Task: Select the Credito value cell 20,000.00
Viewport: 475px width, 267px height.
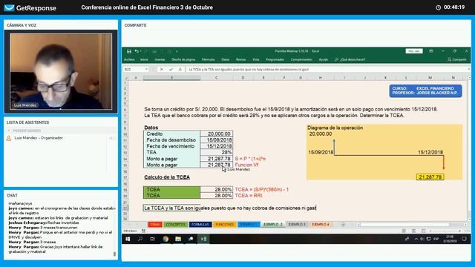Action: point(217,133)
